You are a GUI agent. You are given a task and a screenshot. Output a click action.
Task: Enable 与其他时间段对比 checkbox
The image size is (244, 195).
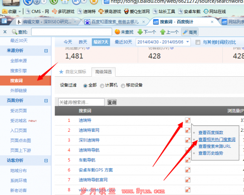[198, 42]
